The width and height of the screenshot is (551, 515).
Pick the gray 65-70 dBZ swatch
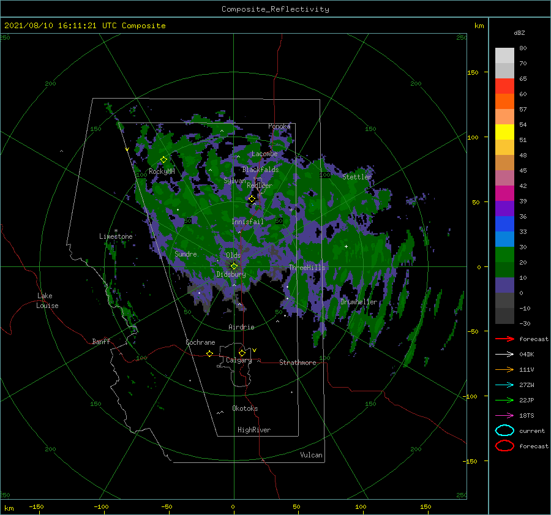click(x=504, y=70)
